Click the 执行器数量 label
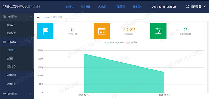This screenshot has width=209, height=99. pyautogui.click(x=185, y=34)
